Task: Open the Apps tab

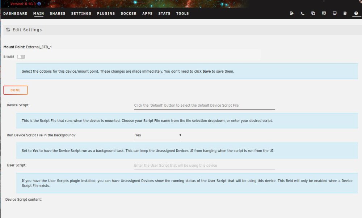Action: pyautogui.click(x=147, y=14)
